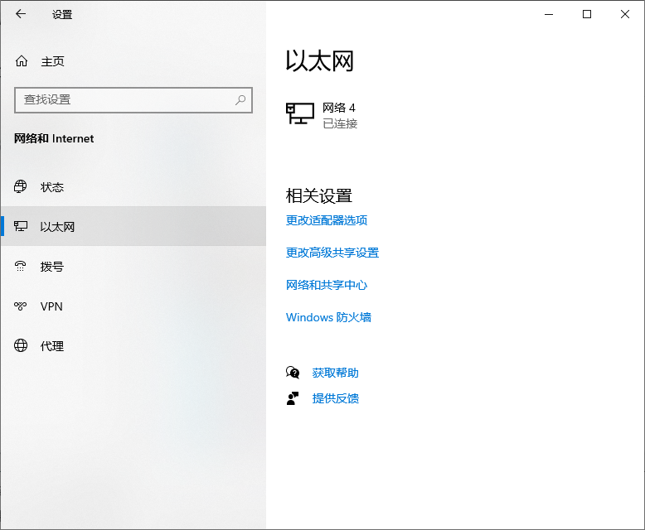Click the 以太网 monitor icon in sidebar
The width and height of the screenshot is (645, 530).
[x=21, y=226]
